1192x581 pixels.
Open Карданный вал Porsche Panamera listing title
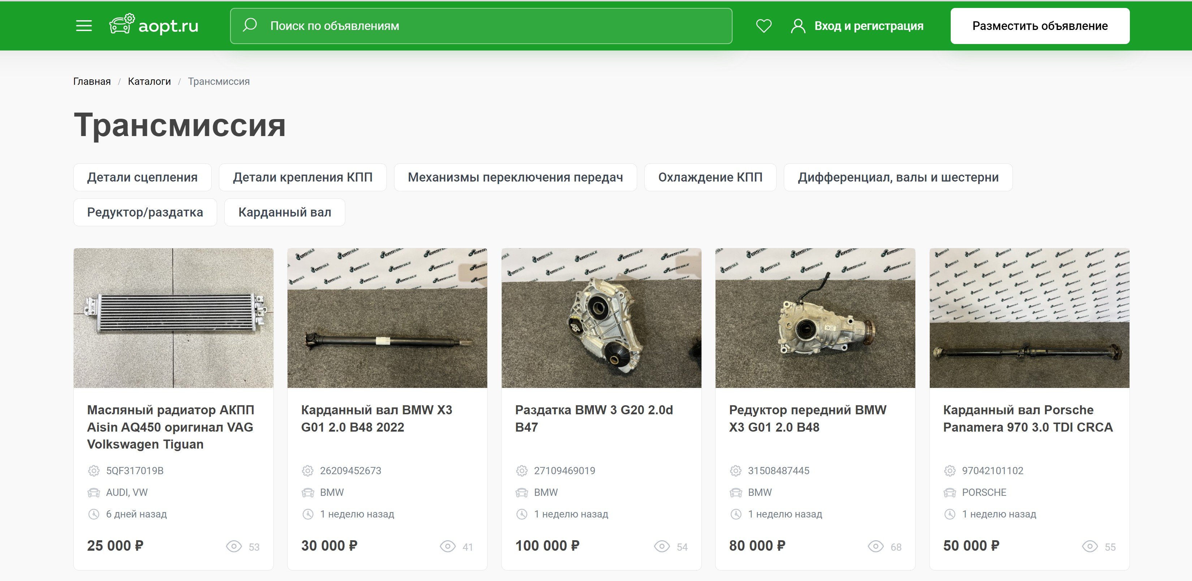coord(1027,418)
